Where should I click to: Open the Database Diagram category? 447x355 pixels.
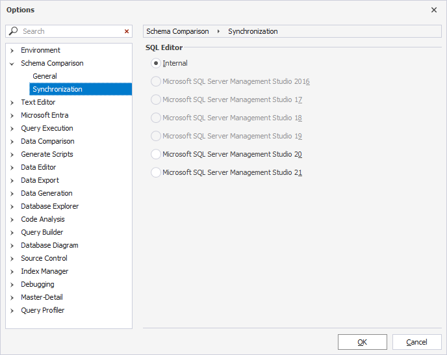[x=49, y=245]
